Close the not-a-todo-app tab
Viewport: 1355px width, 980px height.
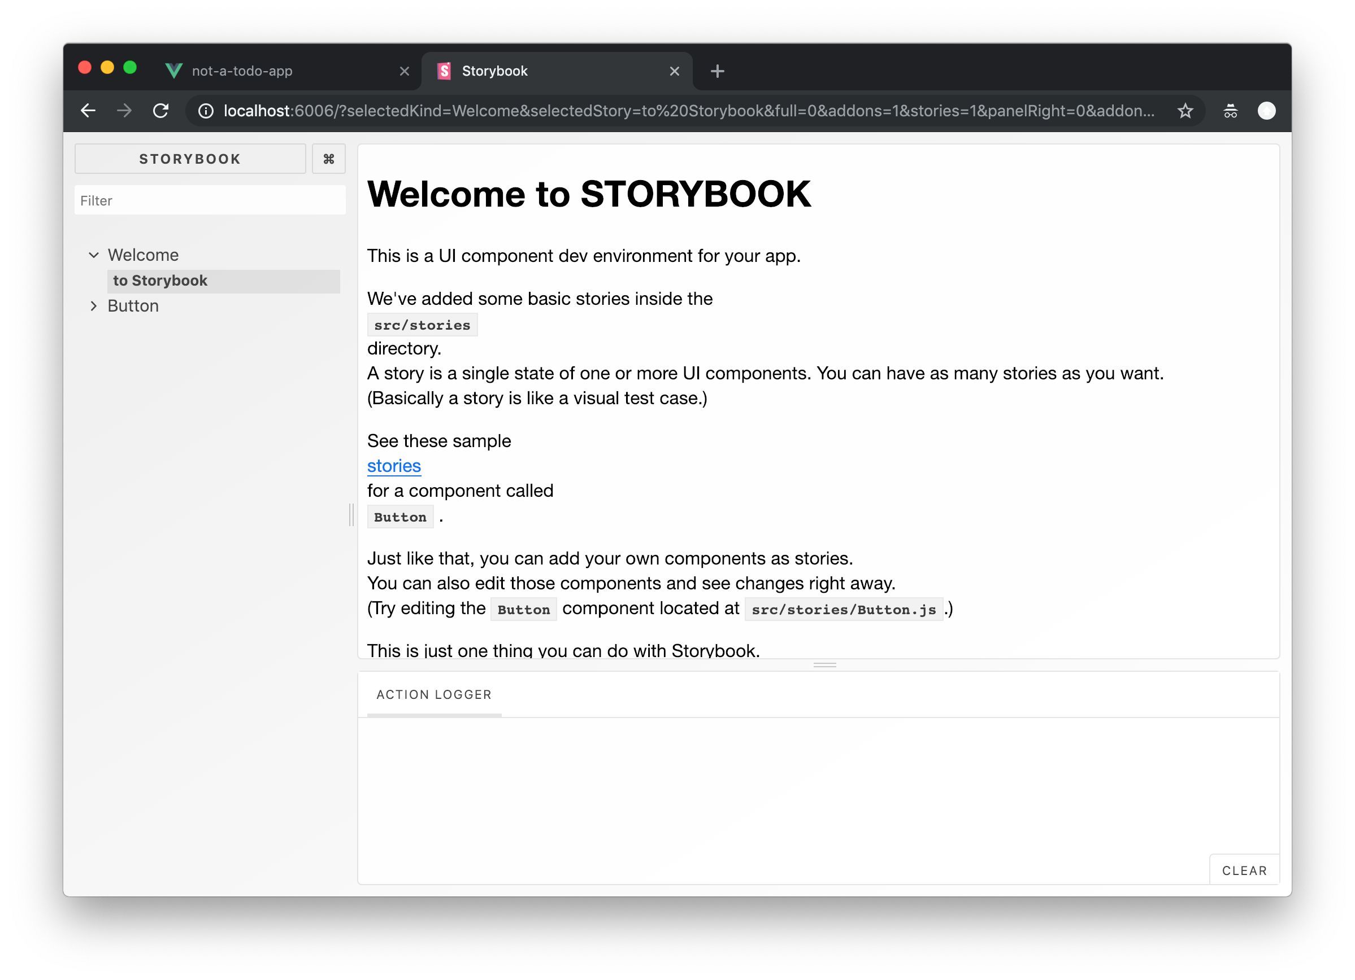coord(405,71)
